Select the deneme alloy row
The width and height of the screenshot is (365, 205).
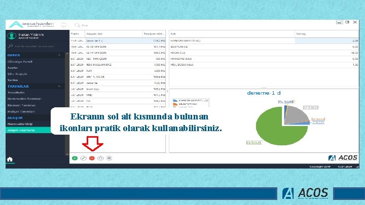(x=118, y=83)
